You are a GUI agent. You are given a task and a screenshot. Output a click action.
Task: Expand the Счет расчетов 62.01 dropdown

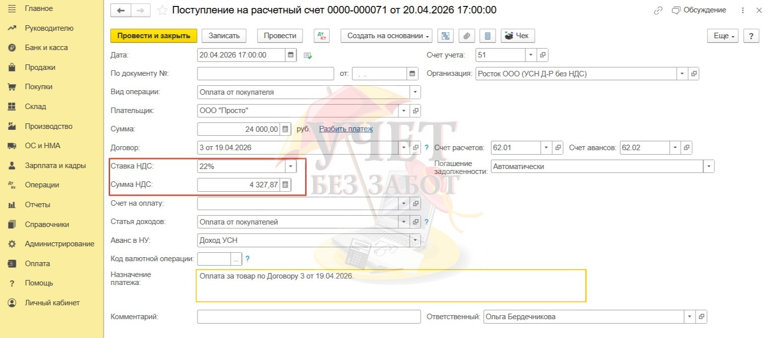[546, 148]
